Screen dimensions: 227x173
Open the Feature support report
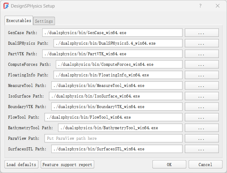pos(67,165)
